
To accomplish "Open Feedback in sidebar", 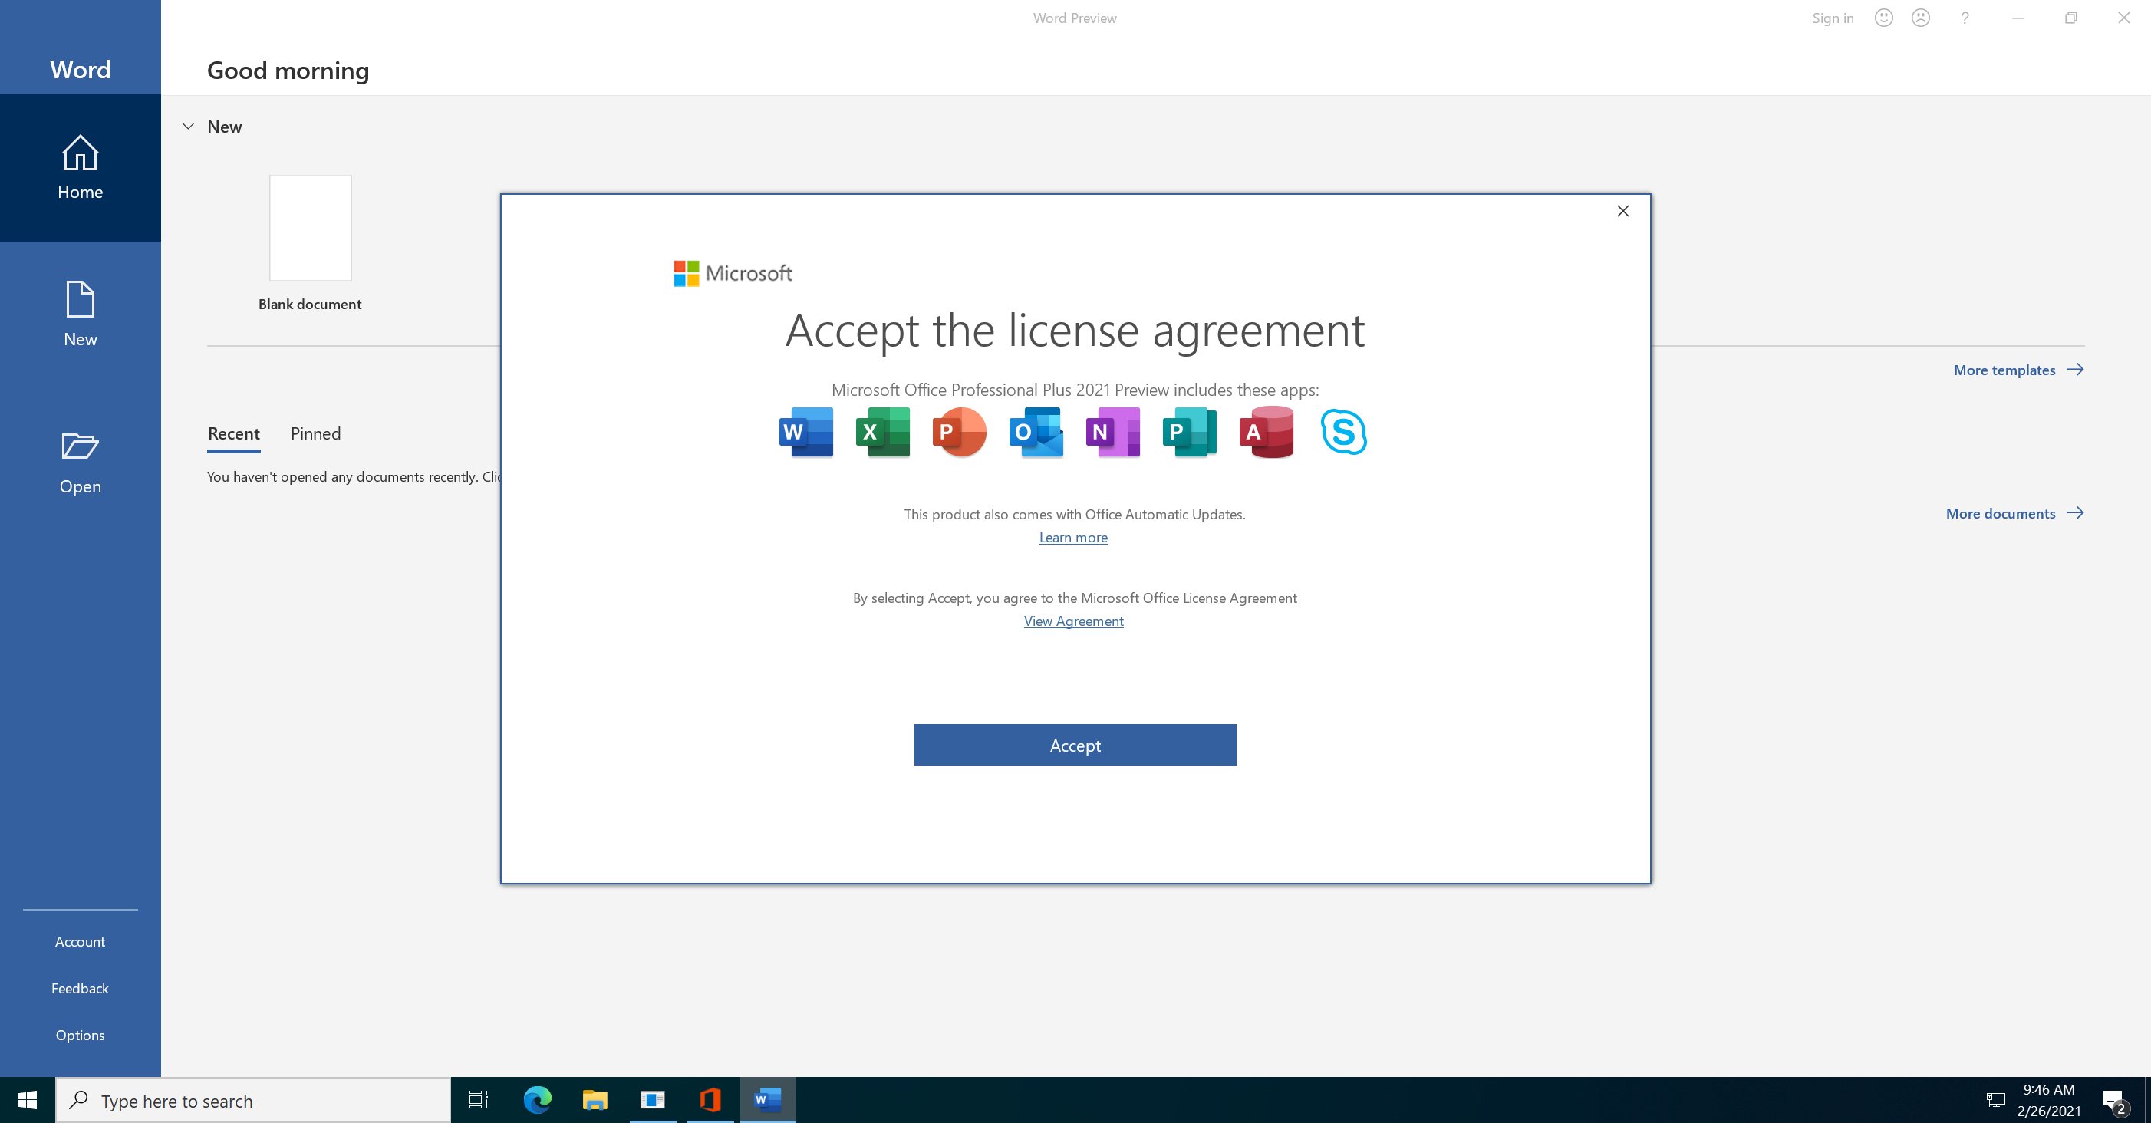I will (x=80, y=988).
